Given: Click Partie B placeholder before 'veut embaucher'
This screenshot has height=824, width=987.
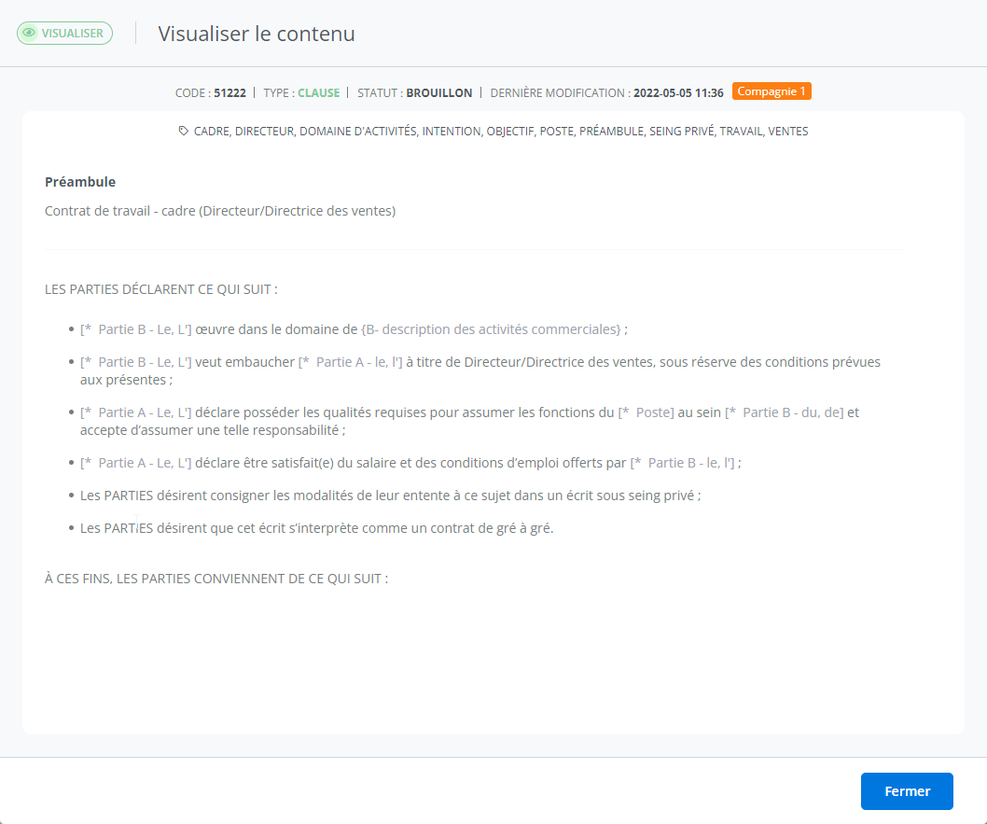Looking at the screenshot, I should [x=136, y=361].
